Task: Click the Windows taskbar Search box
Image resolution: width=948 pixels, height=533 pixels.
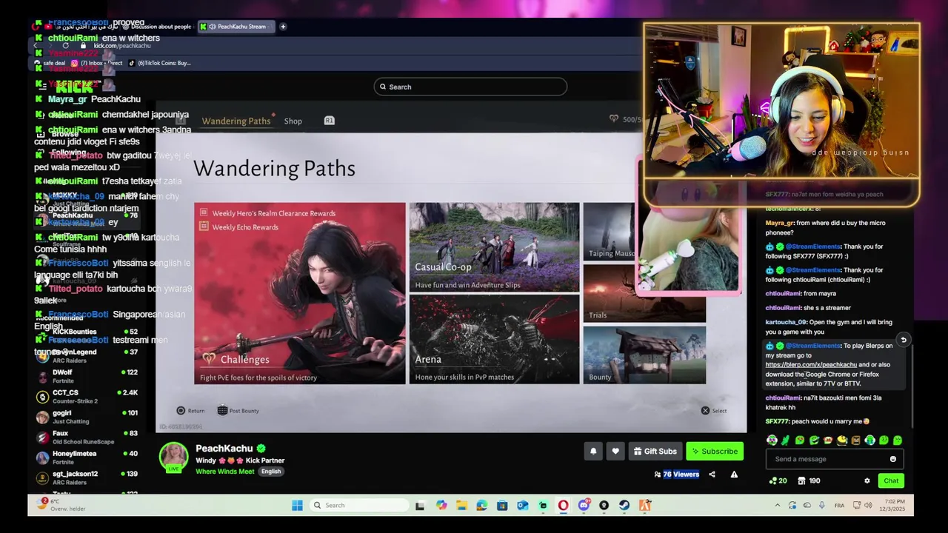Action: pos(358,506)
